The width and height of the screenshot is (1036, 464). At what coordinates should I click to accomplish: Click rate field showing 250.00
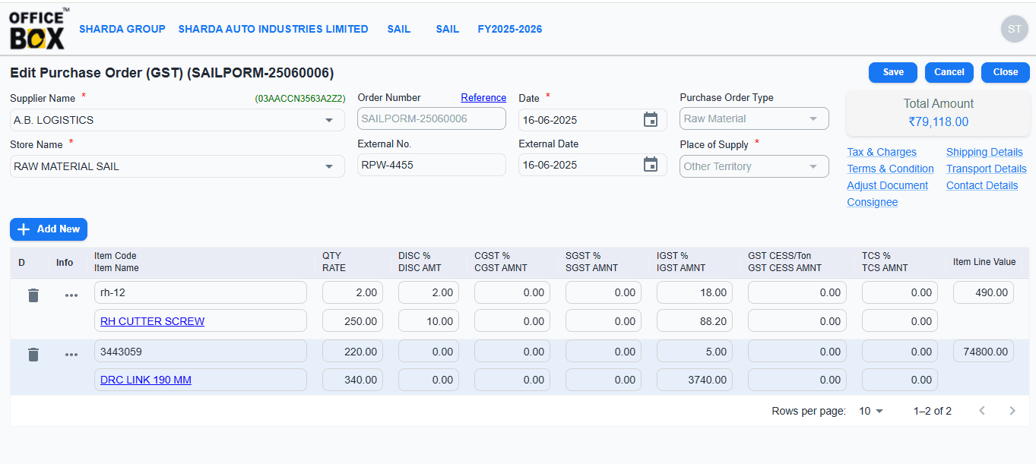[x=353, y=321]
